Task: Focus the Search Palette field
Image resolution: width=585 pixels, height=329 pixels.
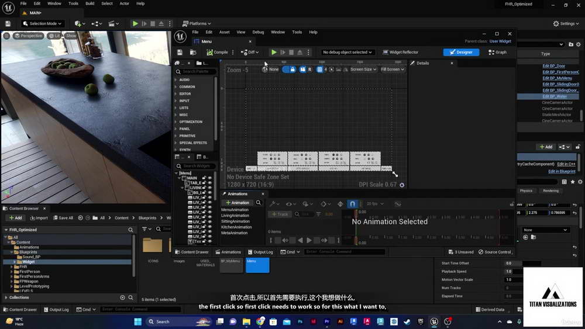Action: click(195, 71)
